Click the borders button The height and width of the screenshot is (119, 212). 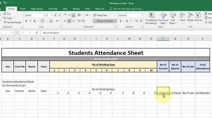click(43, 21)
